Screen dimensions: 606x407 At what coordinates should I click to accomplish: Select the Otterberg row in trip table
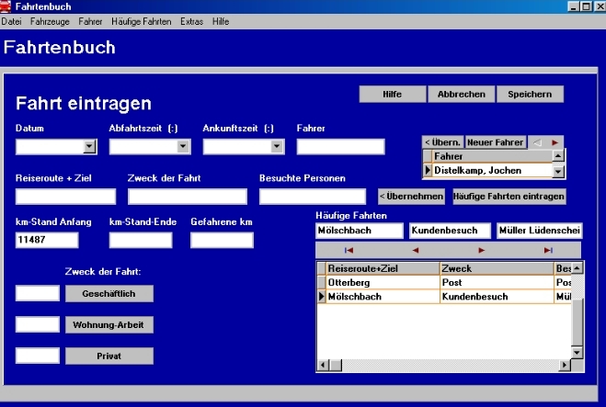[381, 283]
